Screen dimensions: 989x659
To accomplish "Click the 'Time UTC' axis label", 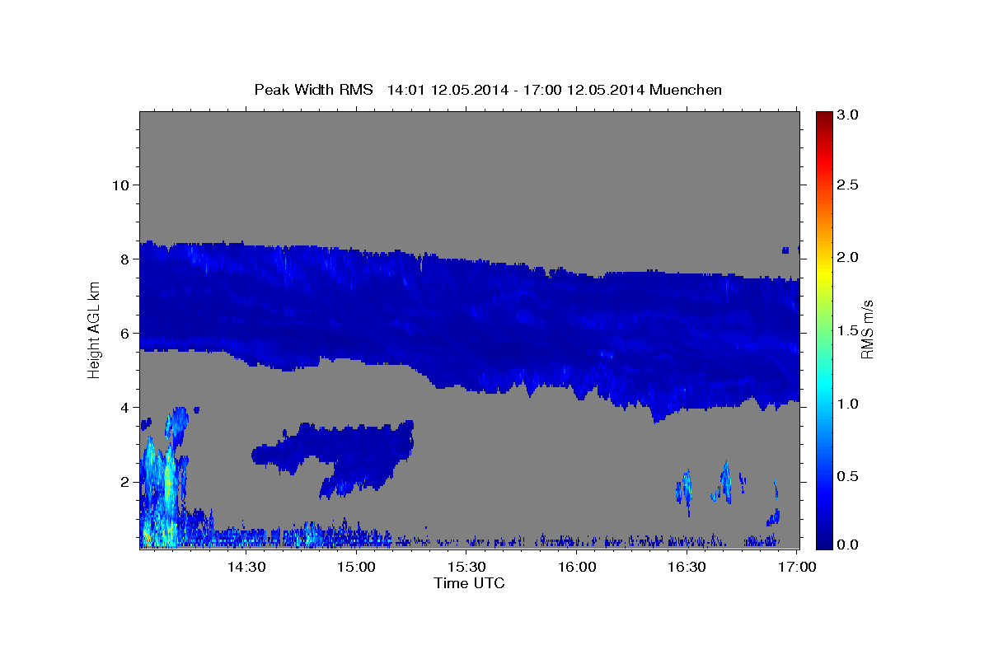I will (469, 583).
